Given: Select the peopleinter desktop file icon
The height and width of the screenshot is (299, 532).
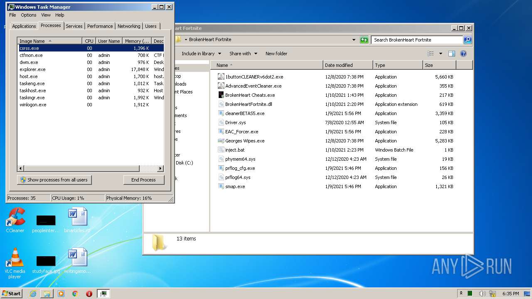Looking at the screenshot, I should point(46,224).
